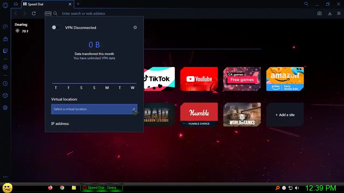Click the 70 F temperature reading
Viewport: 344px width, 193px height.
[x=25, y=31]
